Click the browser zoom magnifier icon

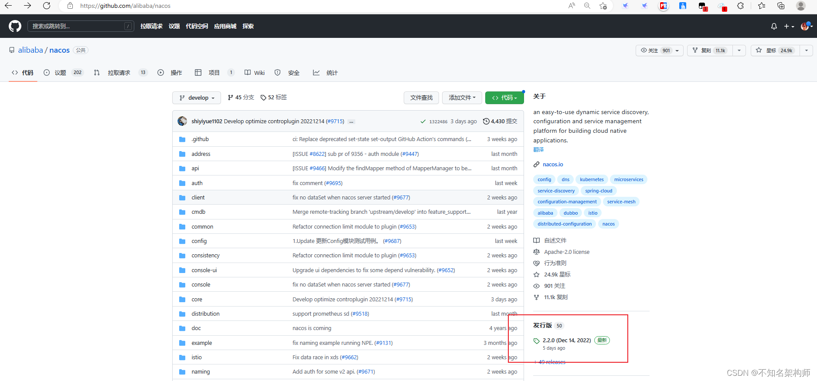coord(587,6)
